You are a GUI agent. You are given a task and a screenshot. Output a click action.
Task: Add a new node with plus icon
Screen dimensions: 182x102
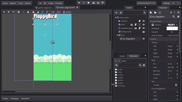(x=116, y=12)
